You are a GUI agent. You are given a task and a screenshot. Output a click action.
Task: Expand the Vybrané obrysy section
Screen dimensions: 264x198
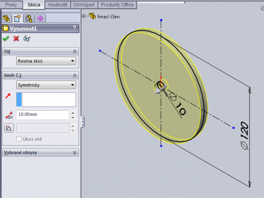click(x=75, y=153)
